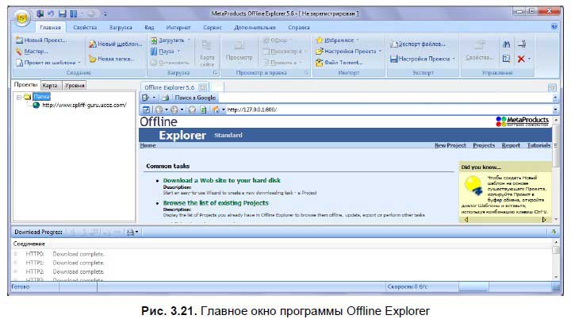The image size is (571, 319).
Task: Follow the New Project link
Action: tap(450, 145)
